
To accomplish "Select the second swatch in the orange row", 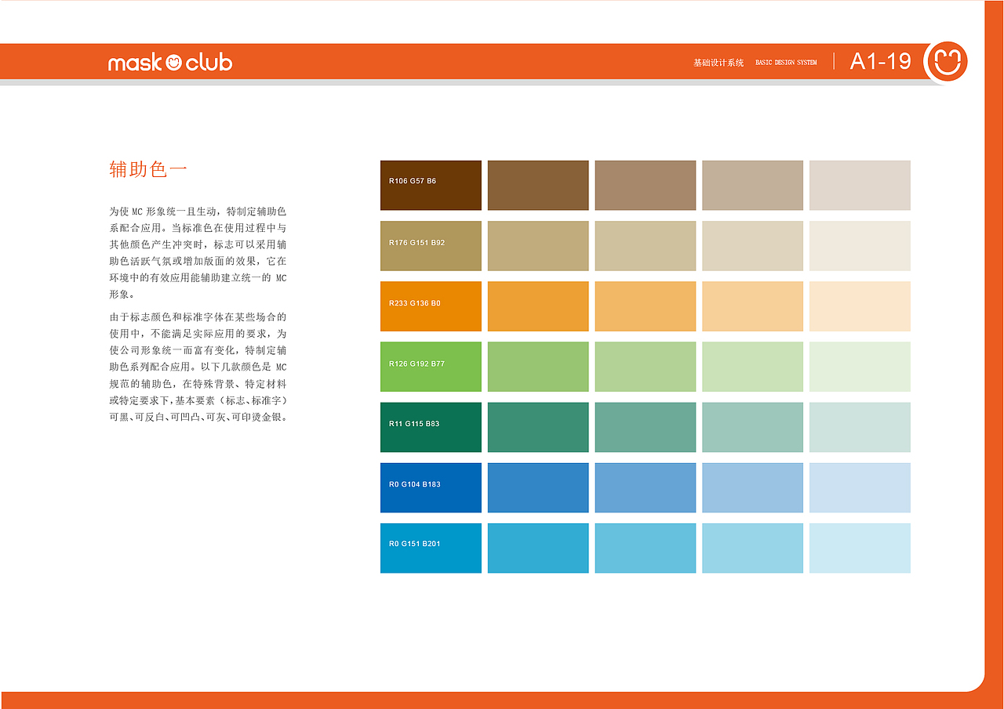I will (x=538, y=306).
